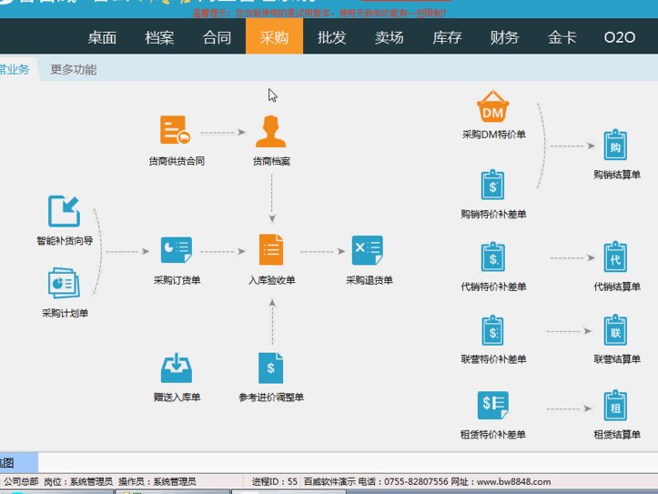The image size is (658, 494).
Task: Select the 采购计划单 purchase plan icon
Action: pos(64,283)
